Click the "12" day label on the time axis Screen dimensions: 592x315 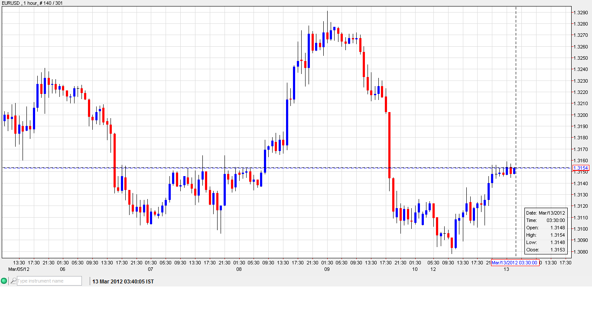tap(433, 269)
